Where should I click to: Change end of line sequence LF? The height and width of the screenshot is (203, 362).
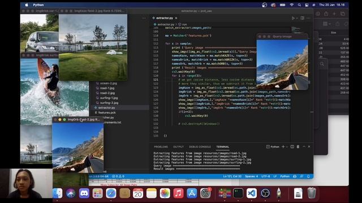coord(275,176)
